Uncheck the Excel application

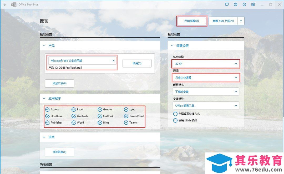point(74,110)
